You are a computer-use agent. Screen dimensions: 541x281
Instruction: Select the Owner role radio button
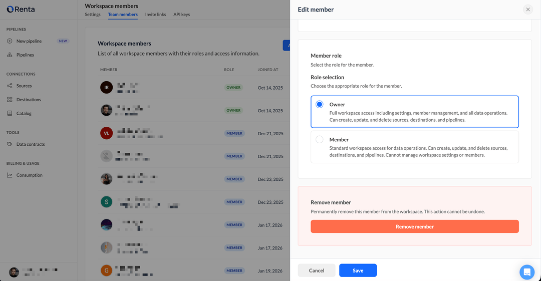pos(320,105)
